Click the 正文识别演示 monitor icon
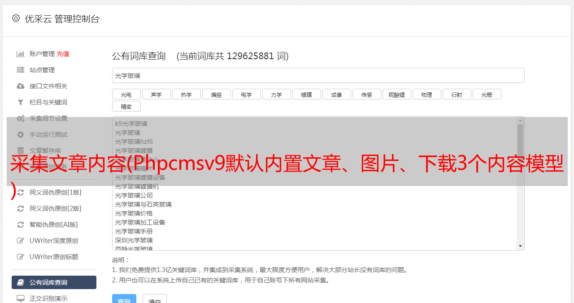574x303 pixels. point(21,299)
